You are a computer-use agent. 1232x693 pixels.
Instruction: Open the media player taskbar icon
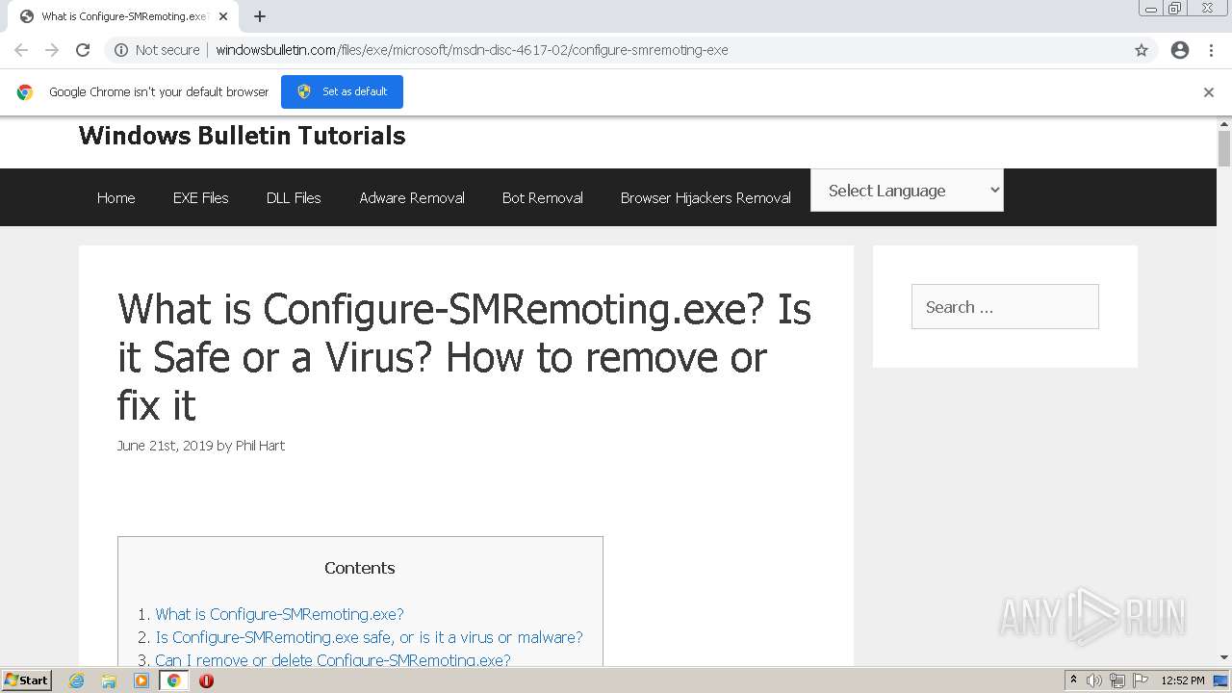click(141, 680)
